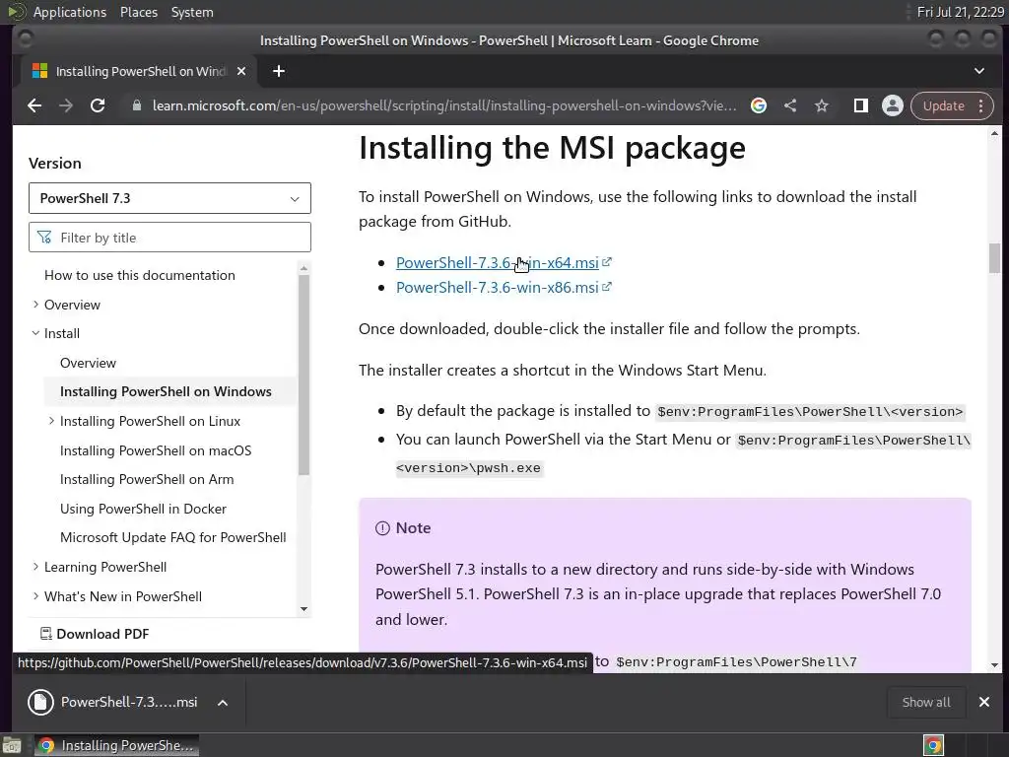Bookmark this page with the star
Viewport: 1009px width, 757px height.
click(822, 105)
